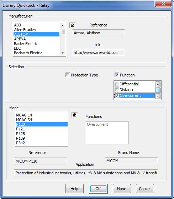
Task: Confirm selection with OK button
Action: pos(98,189)
